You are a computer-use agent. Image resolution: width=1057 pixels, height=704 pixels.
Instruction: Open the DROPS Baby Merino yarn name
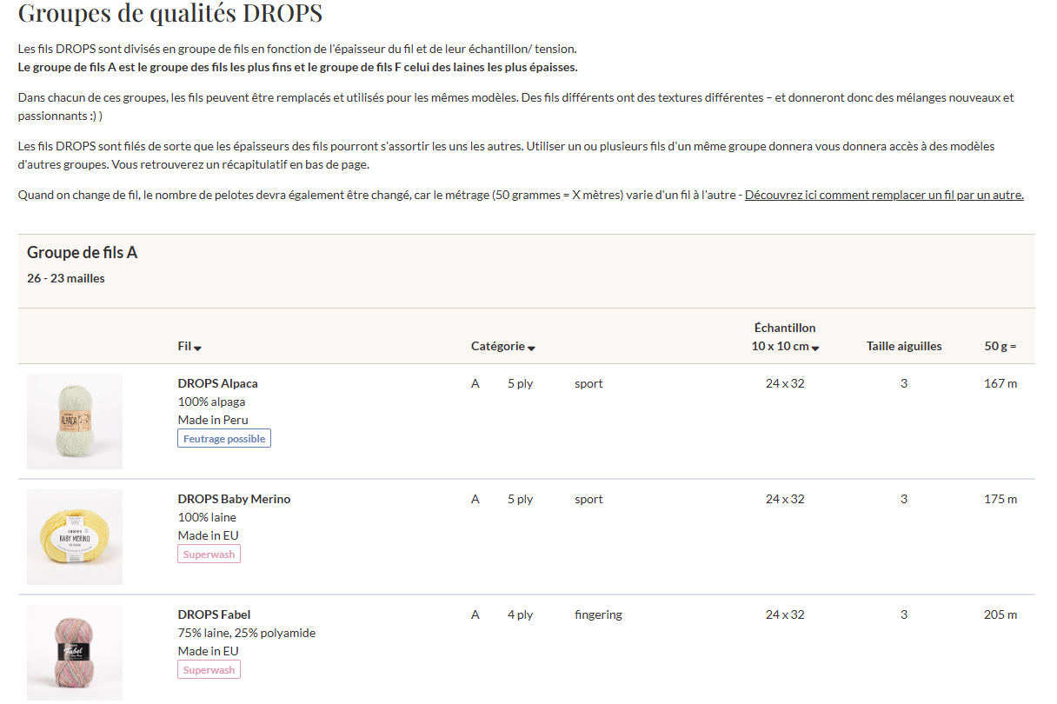click(x=234, y=499)
